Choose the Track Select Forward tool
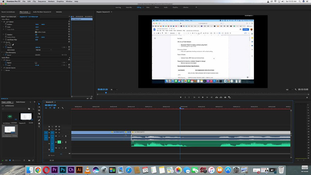Image resolution: width=311 pixels, height=175 pixels. [x=39, y=107]
